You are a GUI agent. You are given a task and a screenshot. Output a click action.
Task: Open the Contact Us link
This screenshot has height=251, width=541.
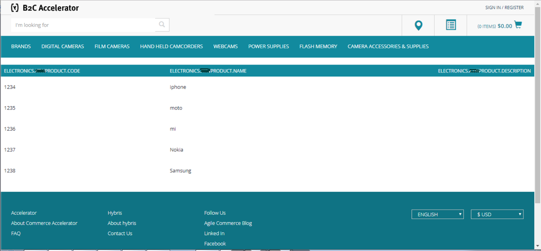click(x=120, y=234)
